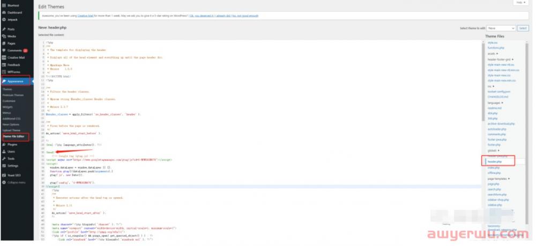Viewport: 536px width, 246px height.
Task: Click the Bluehost icon in sidebar
Action: 4,5
